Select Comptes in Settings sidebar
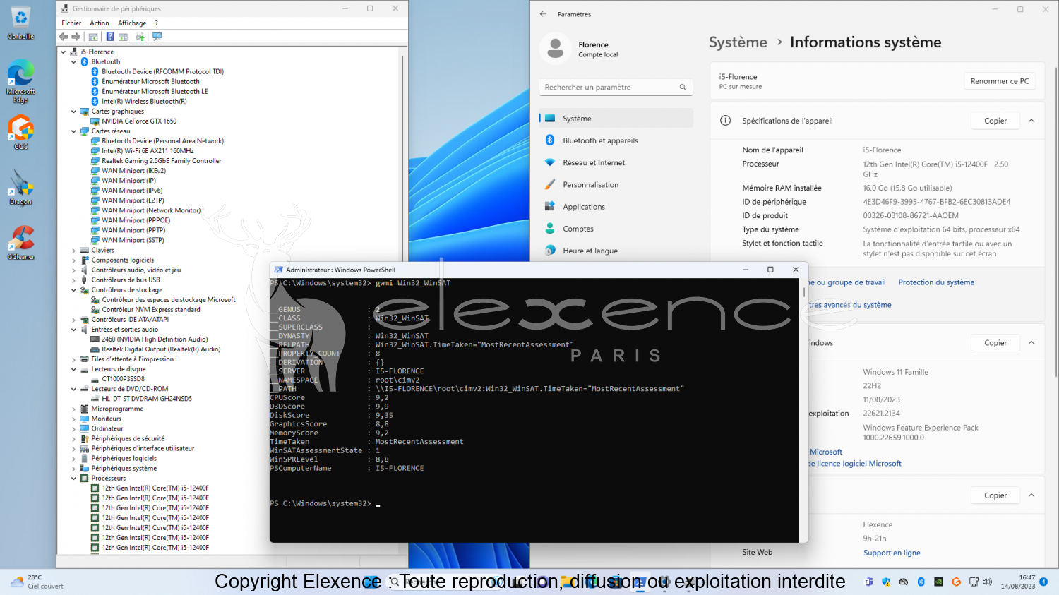The image size is (1059, 595). click(x=616, y=229)
